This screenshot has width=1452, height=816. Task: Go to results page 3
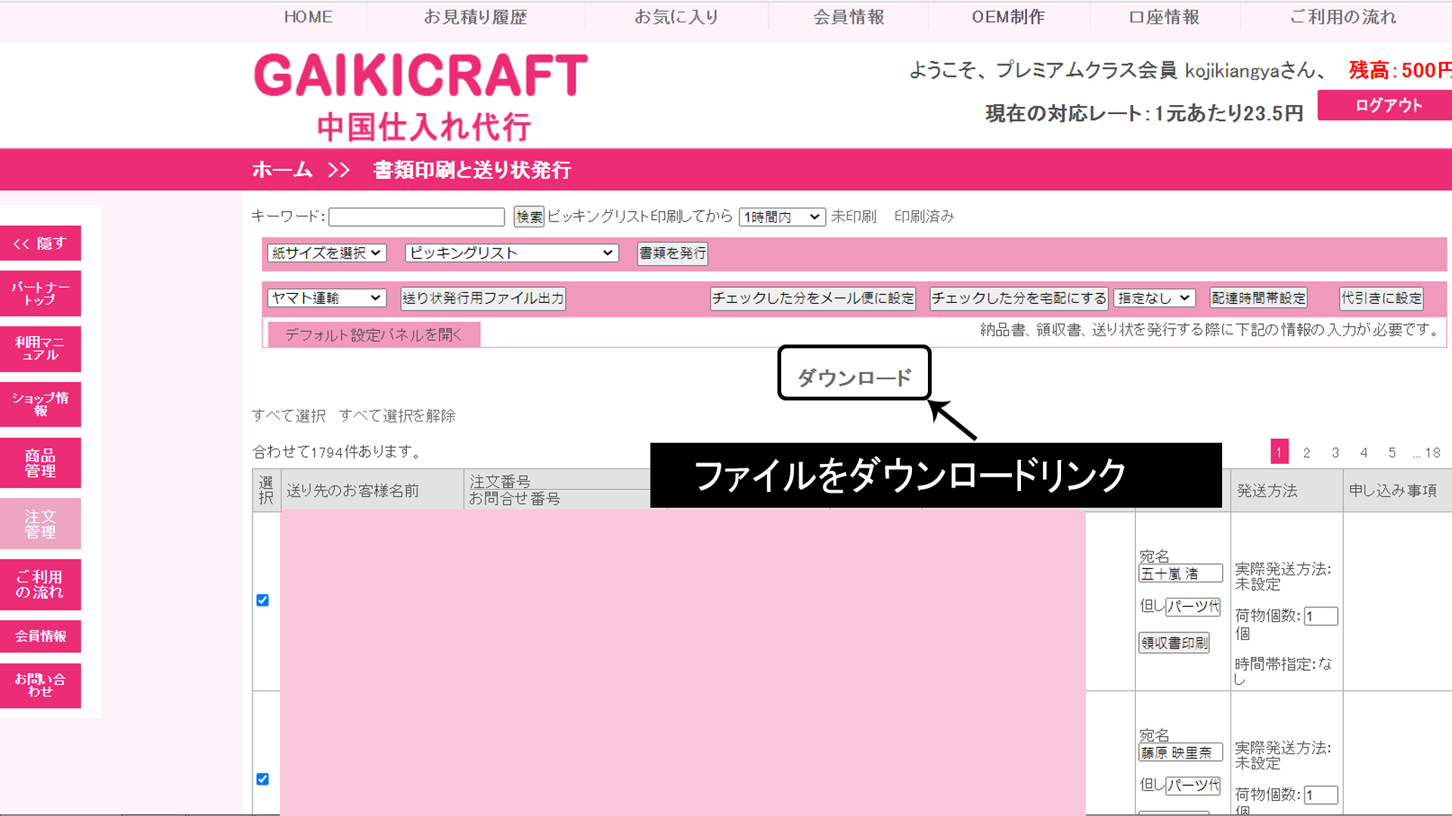click(1335, 453)
